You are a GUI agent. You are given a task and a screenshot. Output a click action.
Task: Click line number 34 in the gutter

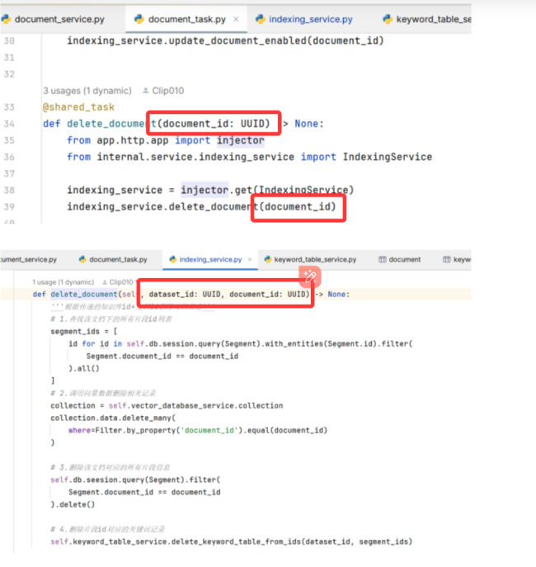coord(9,124)
